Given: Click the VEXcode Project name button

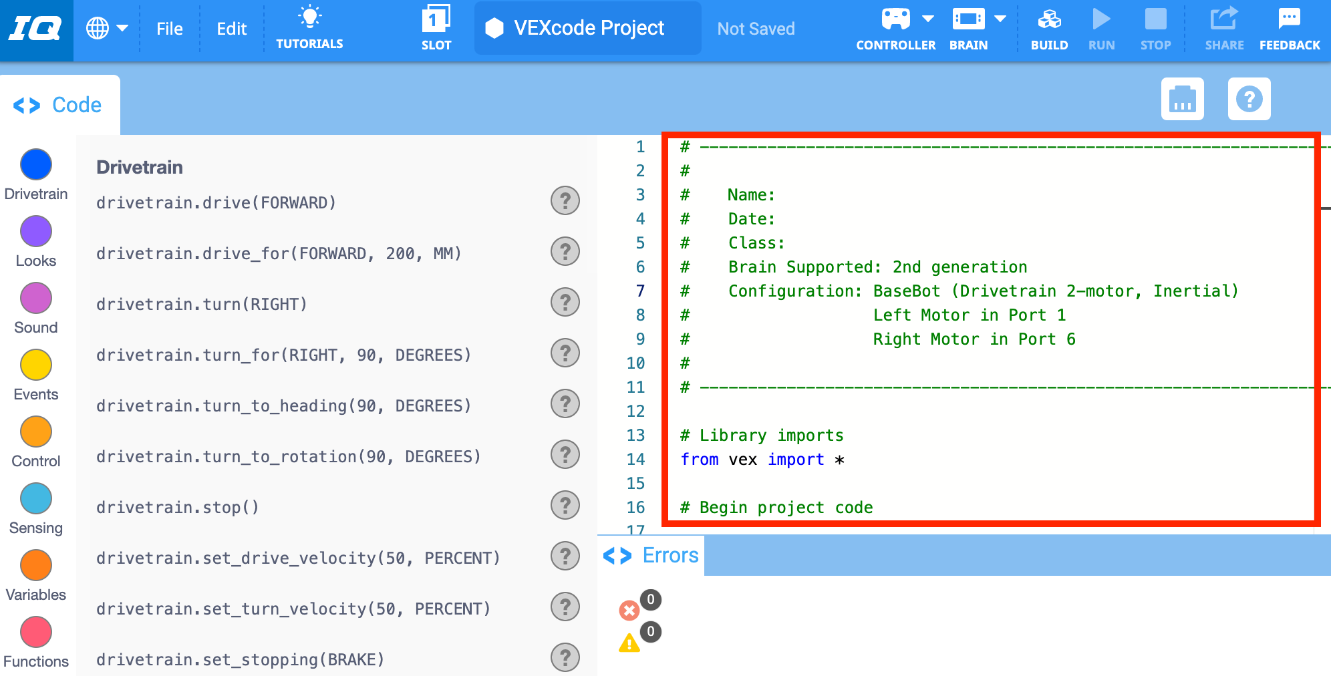Looking at the screenshot, I should point(587,28).
